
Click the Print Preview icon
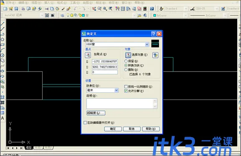(28, 9)
